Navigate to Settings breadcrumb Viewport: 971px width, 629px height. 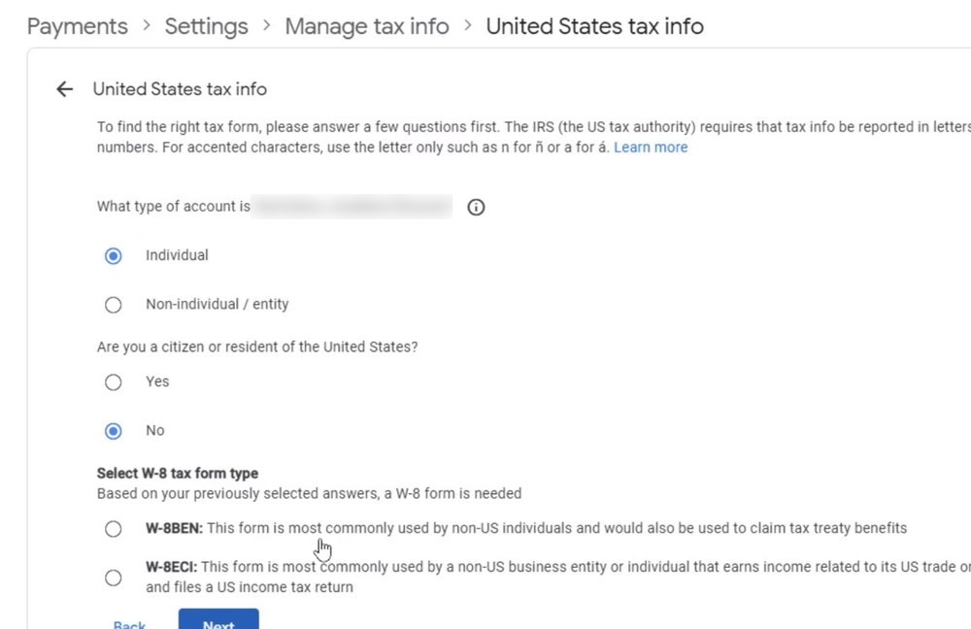click(x=206, y=26)
